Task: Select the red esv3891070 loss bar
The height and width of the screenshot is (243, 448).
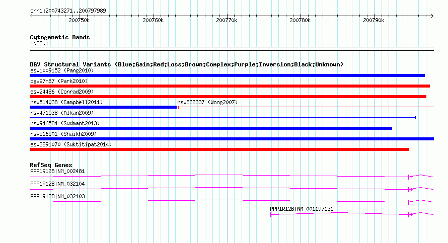Action: tap(219, 149)
